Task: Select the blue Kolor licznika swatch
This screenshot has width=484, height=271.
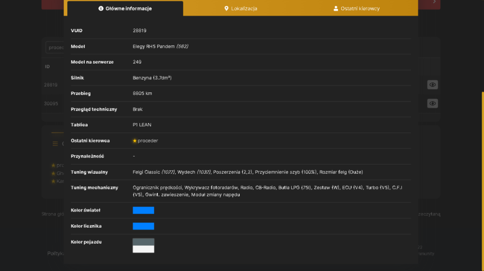Action: 143,226
